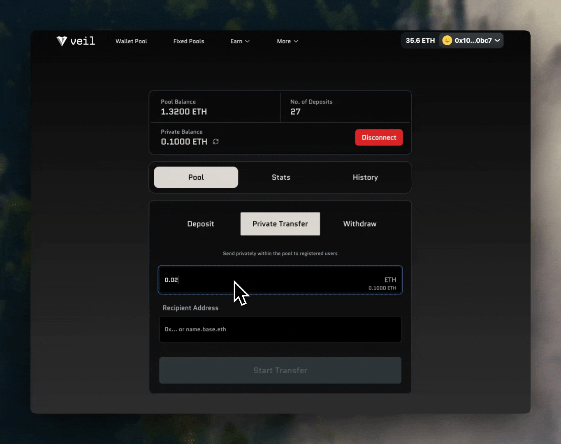561x444 pixels.
Task: Expand the Earn menu
Action: [240, 41]
